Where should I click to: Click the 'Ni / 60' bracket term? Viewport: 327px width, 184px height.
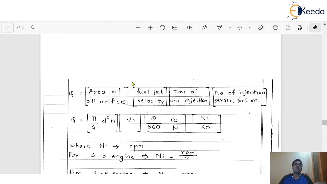point(206,124)
